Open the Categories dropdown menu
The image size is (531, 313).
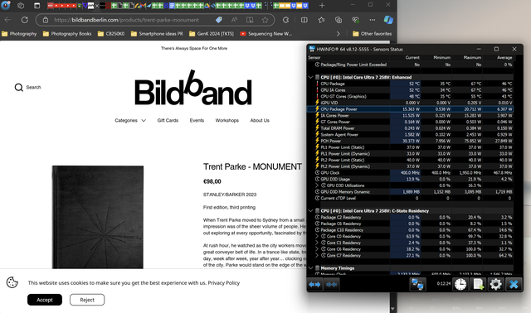(x=130, y=120)
